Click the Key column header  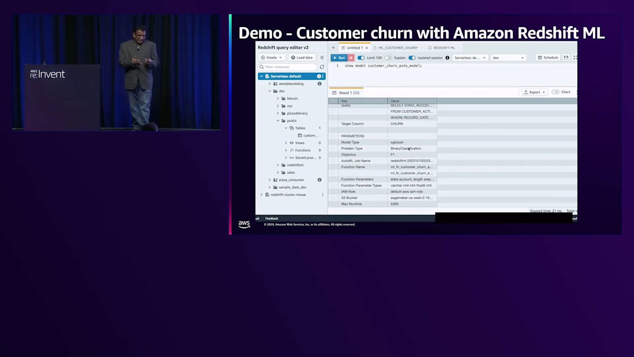(363, 100)
